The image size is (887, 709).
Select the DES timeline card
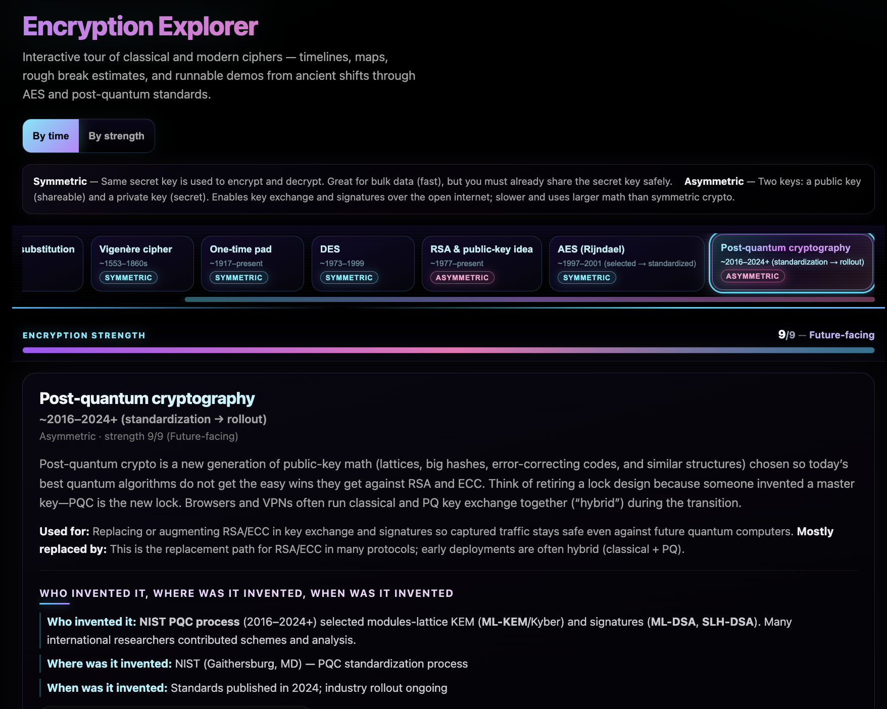(x=363, y=263)
